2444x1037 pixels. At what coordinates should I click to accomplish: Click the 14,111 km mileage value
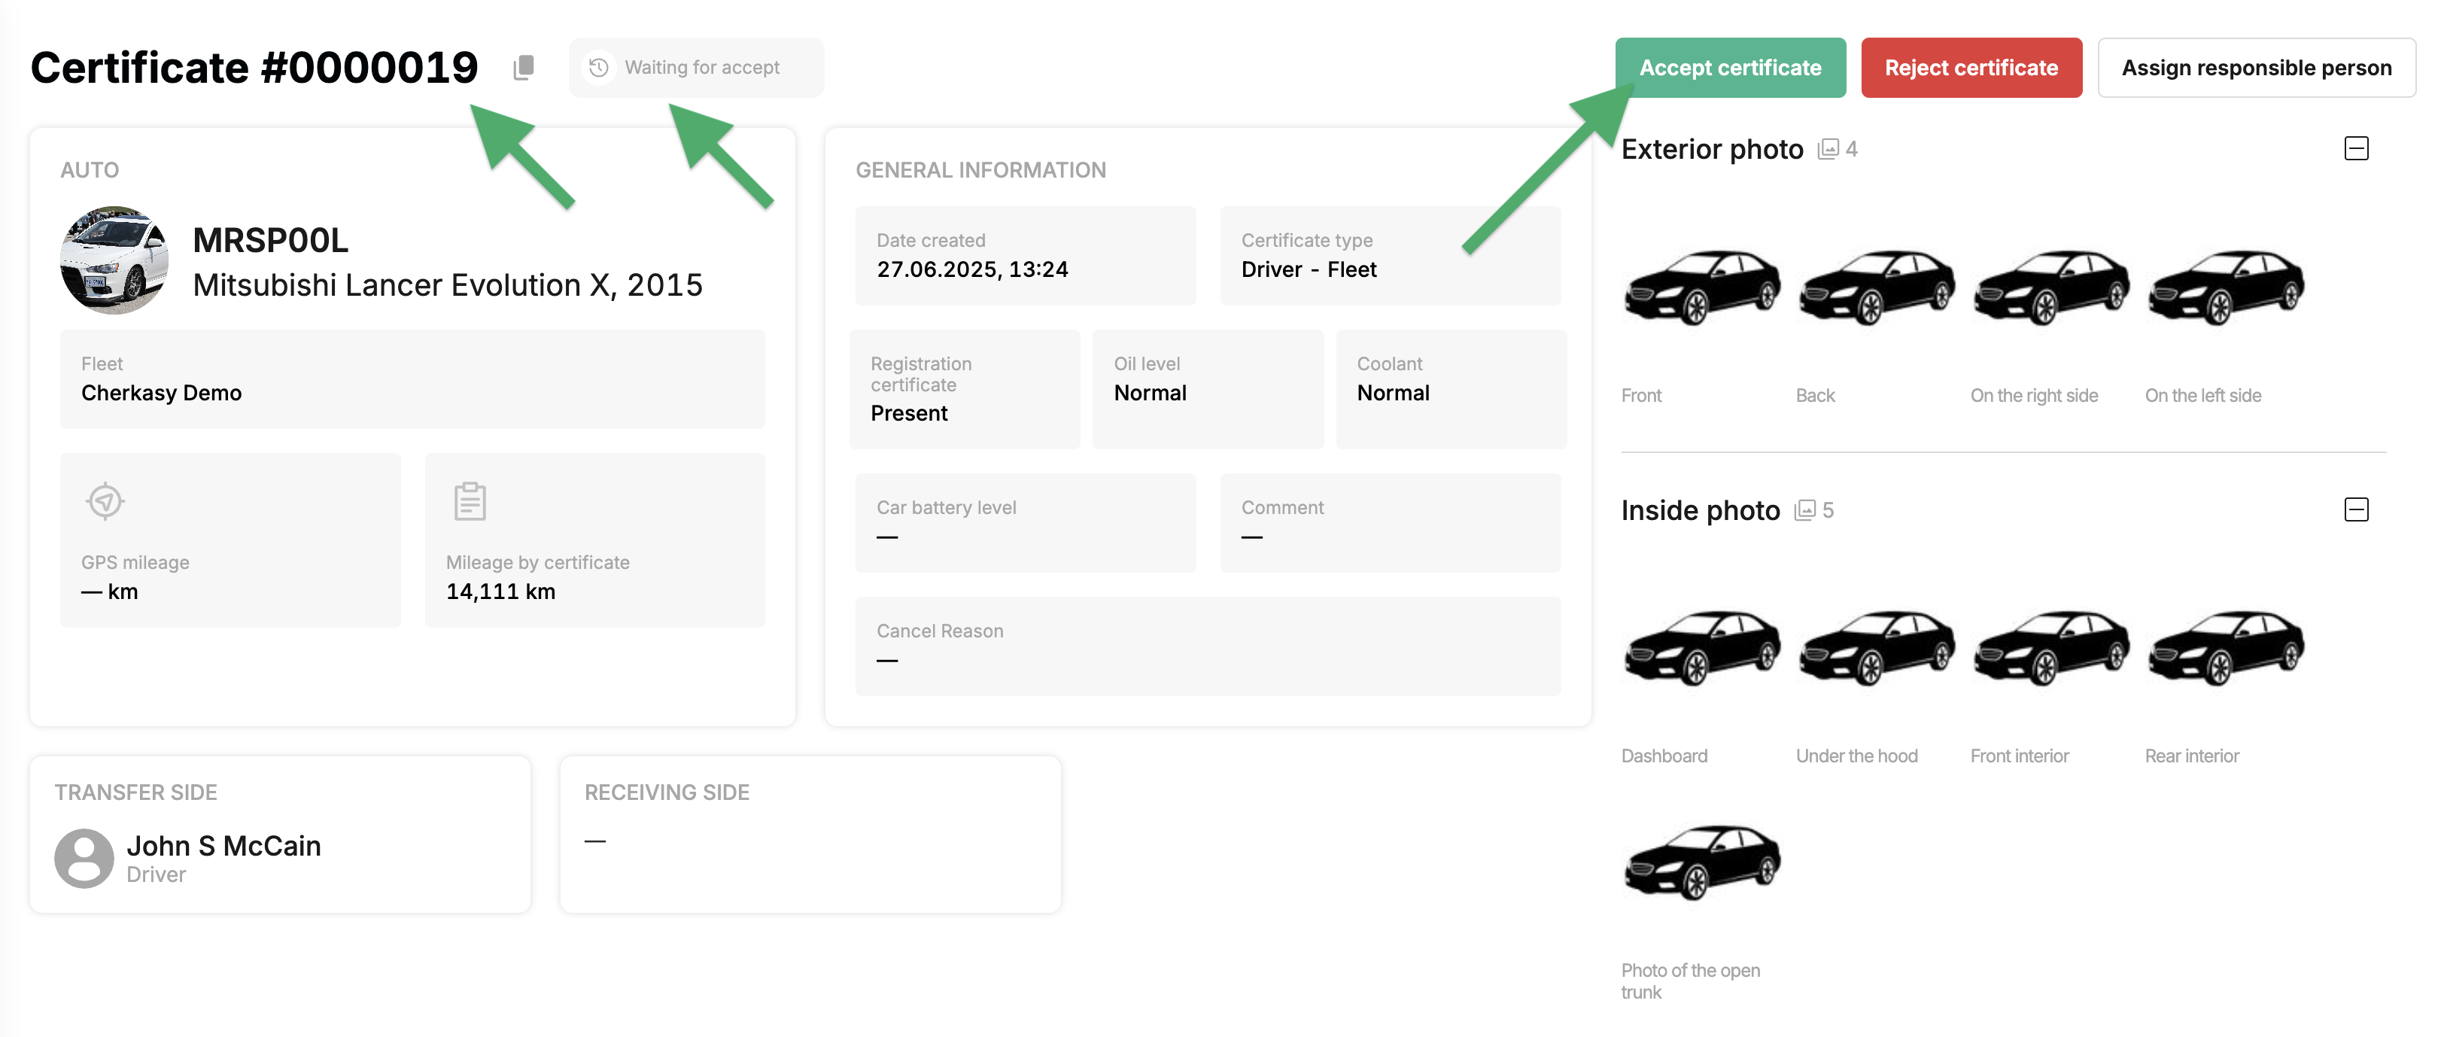point(501,591)
